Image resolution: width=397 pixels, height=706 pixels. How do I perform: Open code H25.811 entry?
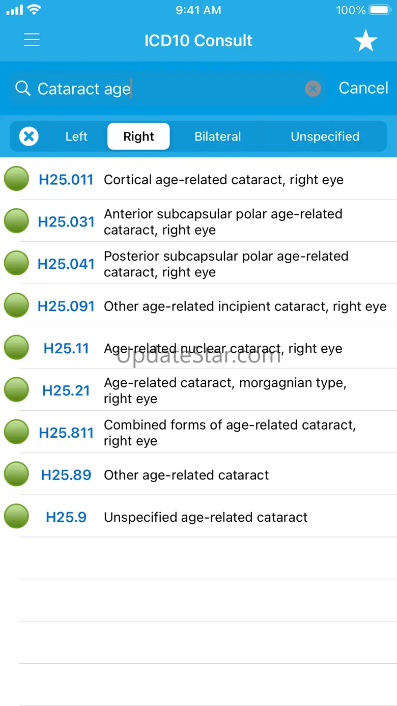pyautogui.click(x=66, y=433)
